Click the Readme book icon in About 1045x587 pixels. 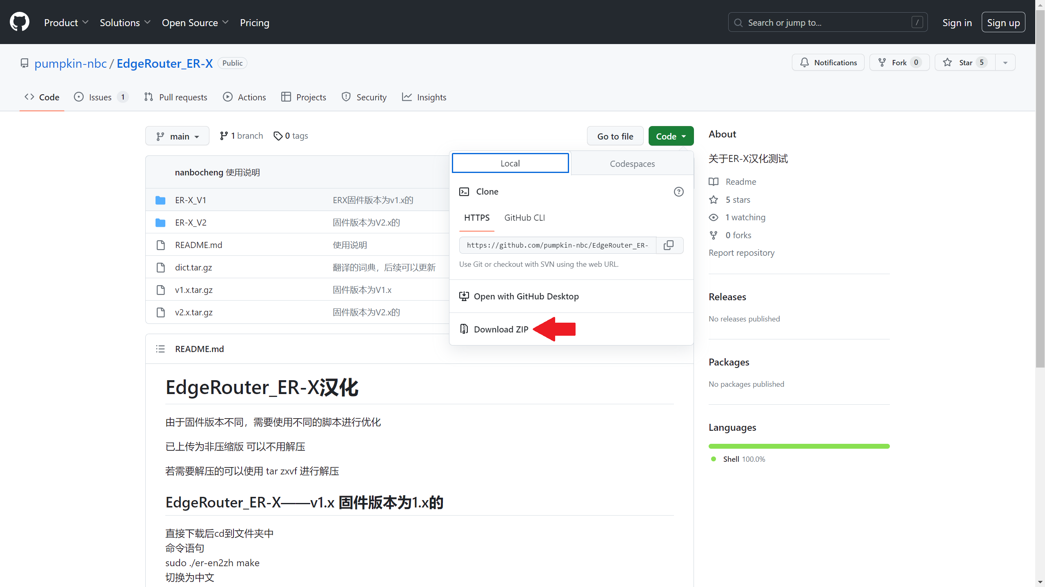pos(713,182)
